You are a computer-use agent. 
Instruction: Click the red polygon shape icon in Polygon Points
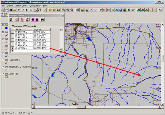tap(27, 19)
